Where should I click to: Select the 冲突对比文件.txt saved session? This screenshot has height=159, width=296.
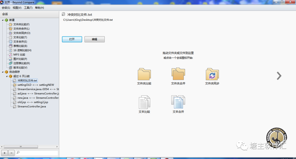point(27,81)
